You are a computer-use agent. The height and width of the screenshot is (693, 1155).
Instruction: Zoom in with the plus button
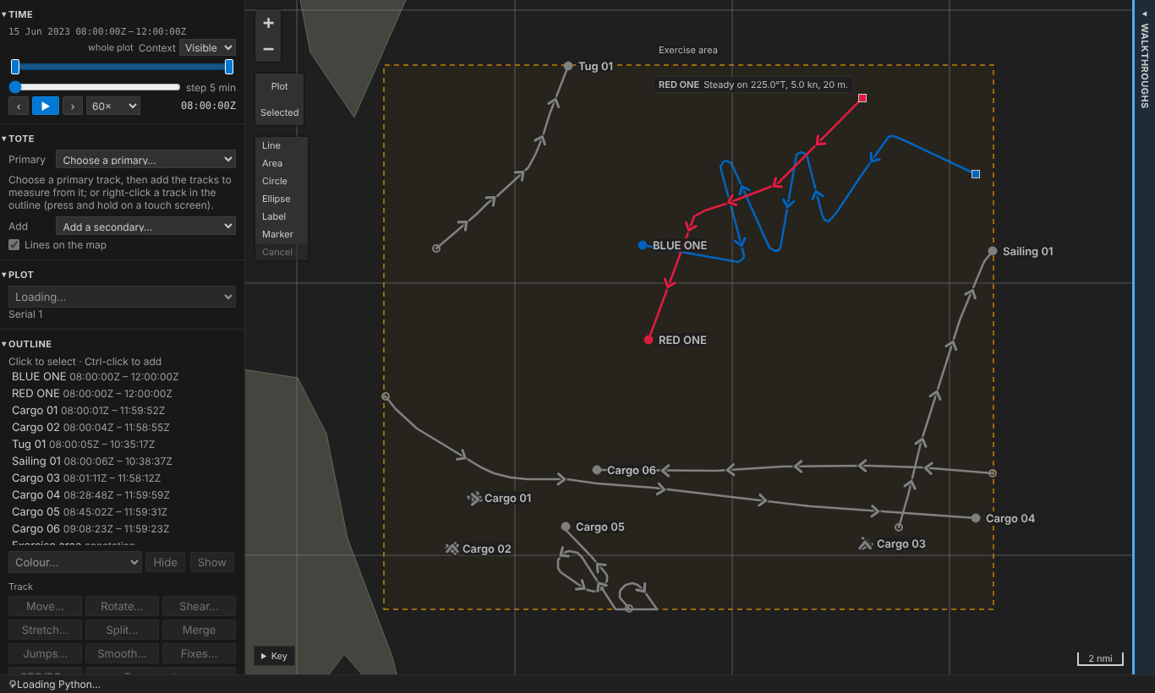click(268, 24)
